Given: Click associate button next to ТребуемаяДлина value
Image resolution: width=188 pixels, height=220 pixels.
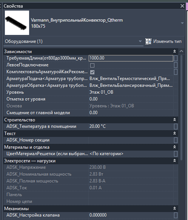Looking at the screenshot, I should click(176, 58).
